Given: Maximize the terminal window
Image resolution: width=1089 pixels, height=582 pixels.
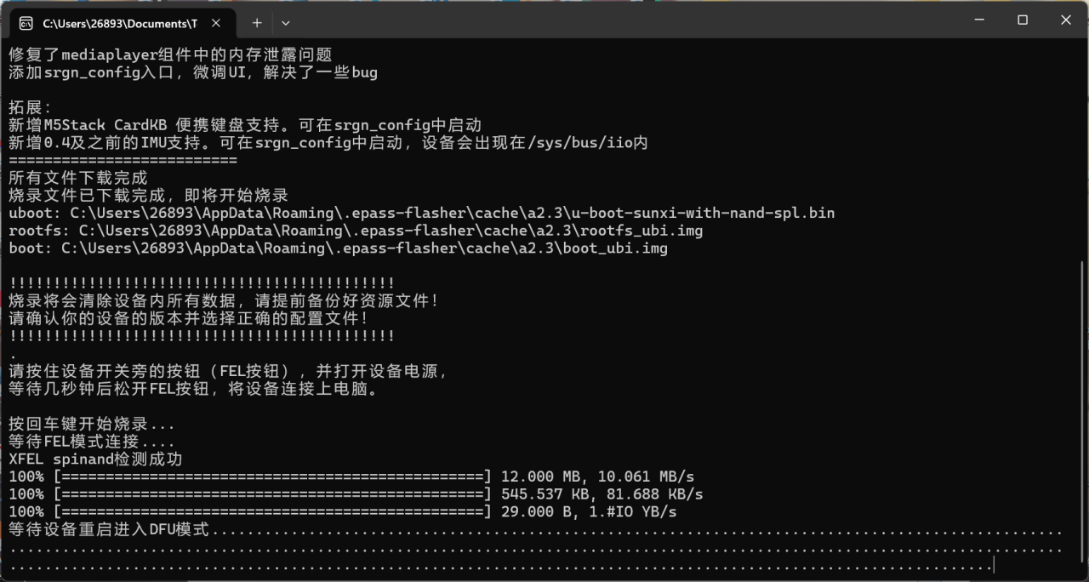Looking at the screenshot, I should (1023, 20).
